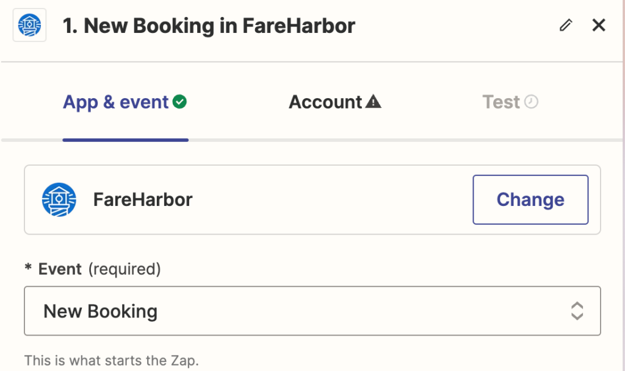Click the pencil icon to rename step
The image size is (625, 371).
(566, 25)
